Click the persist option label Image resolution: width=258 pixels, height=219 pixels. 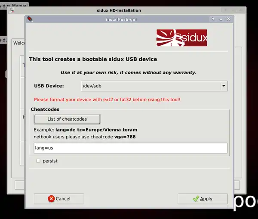point(50,161)
